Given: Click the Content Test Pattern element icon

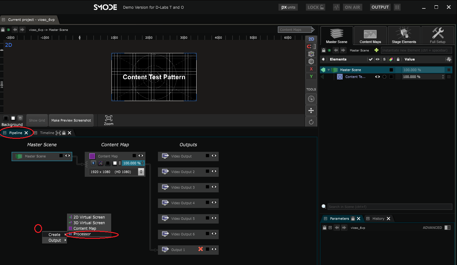Looking at the screenshot, I should (340, 77).
